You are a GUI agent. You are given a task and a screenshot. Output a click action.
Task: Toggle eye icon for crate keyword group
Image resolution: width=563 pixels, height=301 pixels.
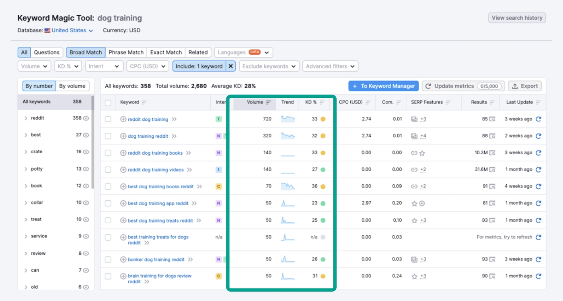coord(86,152)
